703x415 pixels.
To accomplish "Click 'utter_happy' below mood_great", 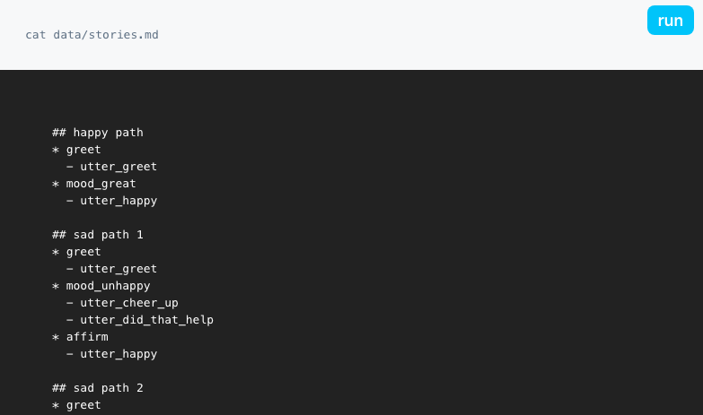I will coord(119,201).
